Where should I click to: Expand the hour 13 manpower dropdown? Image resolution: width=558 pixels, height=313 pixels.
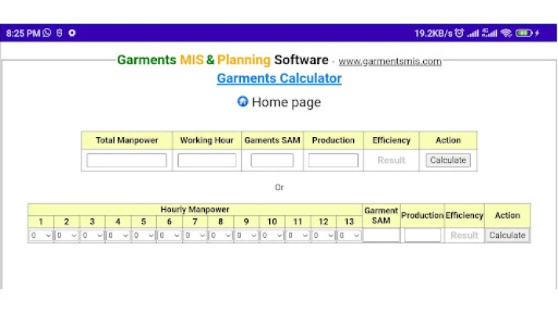click(x=349, y=235)
